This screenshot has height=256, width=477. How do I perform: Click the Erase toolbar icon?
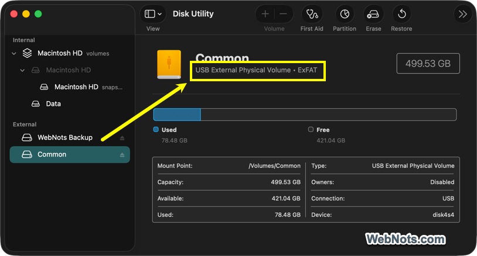click(x=373, y=14)
